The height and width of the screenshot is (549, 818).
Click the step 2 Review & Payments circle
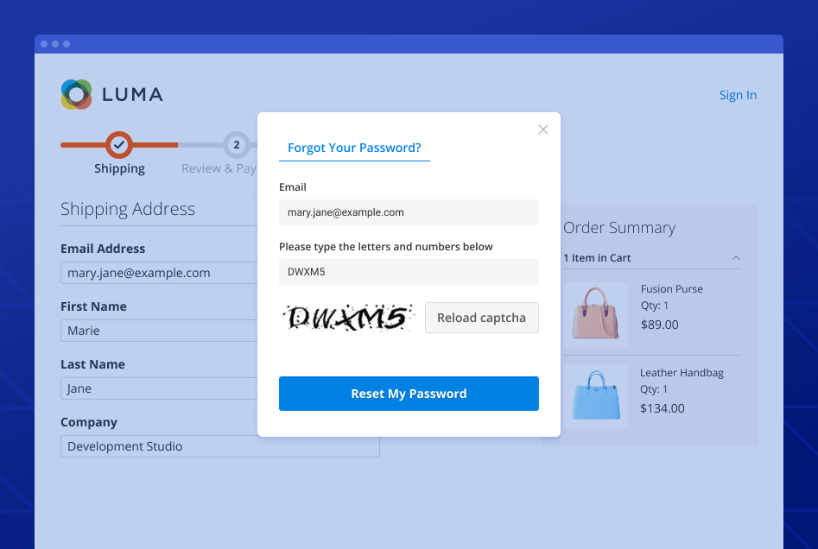pos(236,145)
